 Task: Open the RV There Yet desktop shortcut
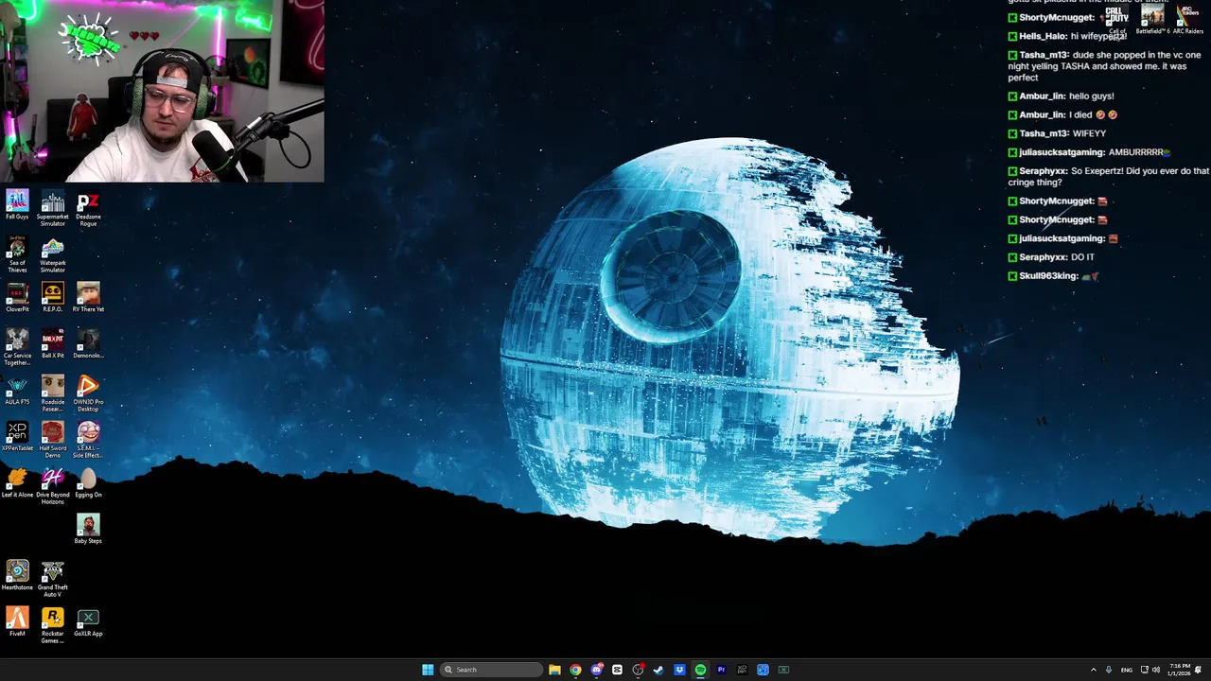coord(88,297)
